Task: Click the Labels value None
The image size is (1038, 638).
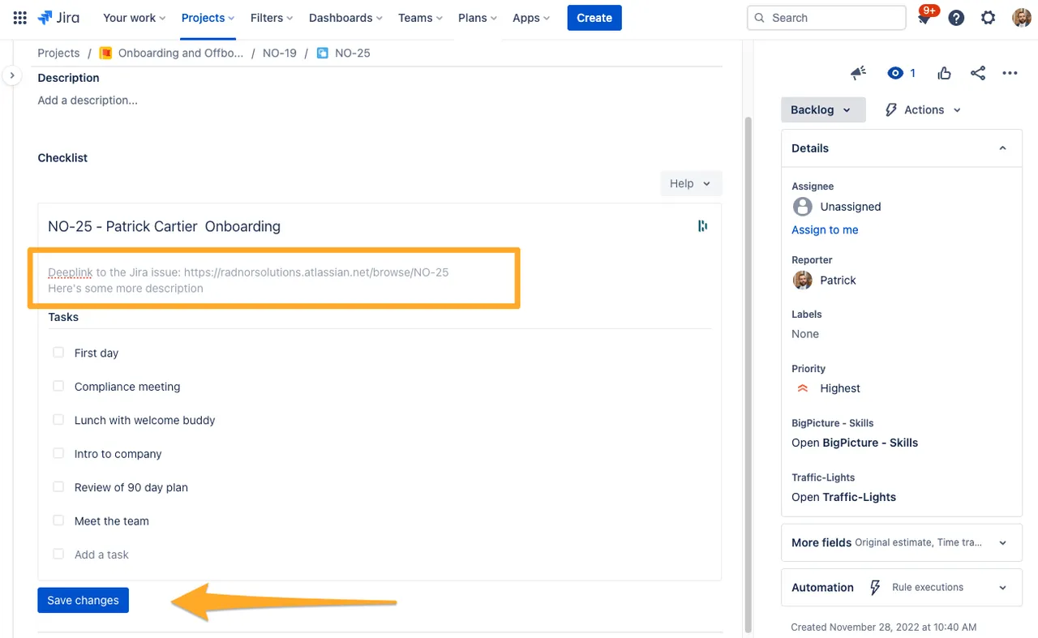Action: (x=805, y=334)
